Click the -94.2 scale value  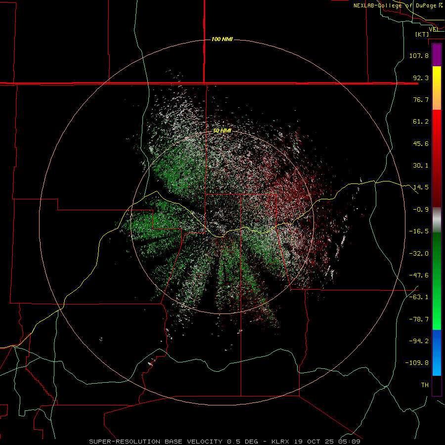coord(419,341)
